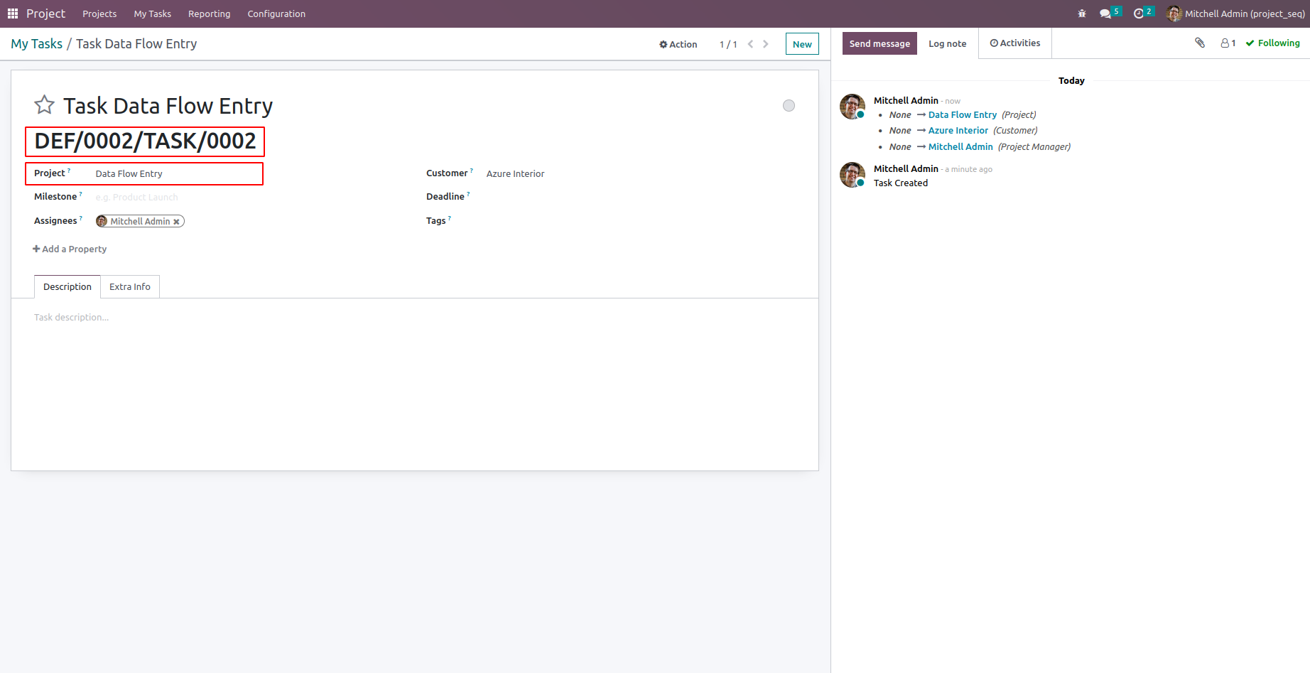Toggle the task kanban state circle

[789, 106]
